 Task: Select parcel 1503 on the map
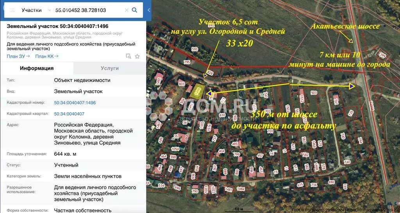[287, 109]
